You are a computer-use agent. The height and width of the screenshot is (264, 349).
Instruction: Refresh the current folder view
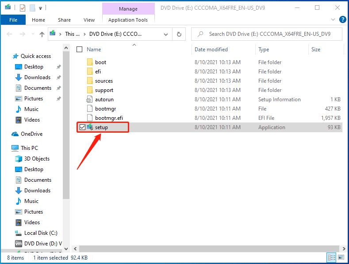(179, 34)
